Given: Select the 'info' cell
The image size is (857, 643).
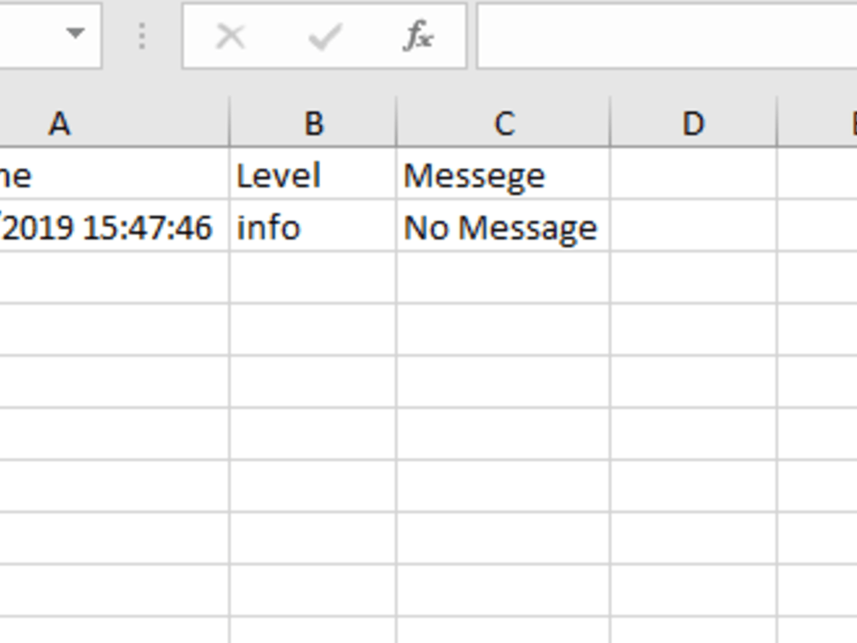Looking at the screenshot, I should (313, 226).
